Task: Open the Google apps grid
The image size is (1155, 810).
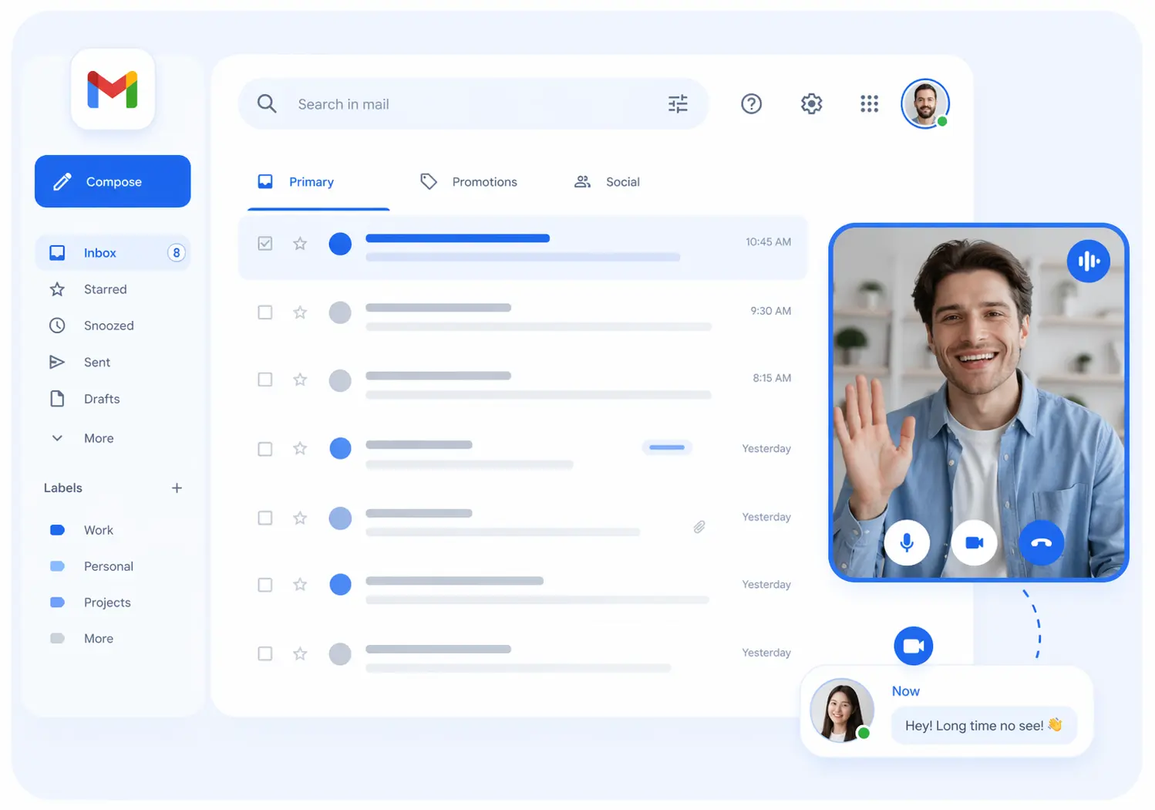Action: pyautogui.click(x=869, y=103)
